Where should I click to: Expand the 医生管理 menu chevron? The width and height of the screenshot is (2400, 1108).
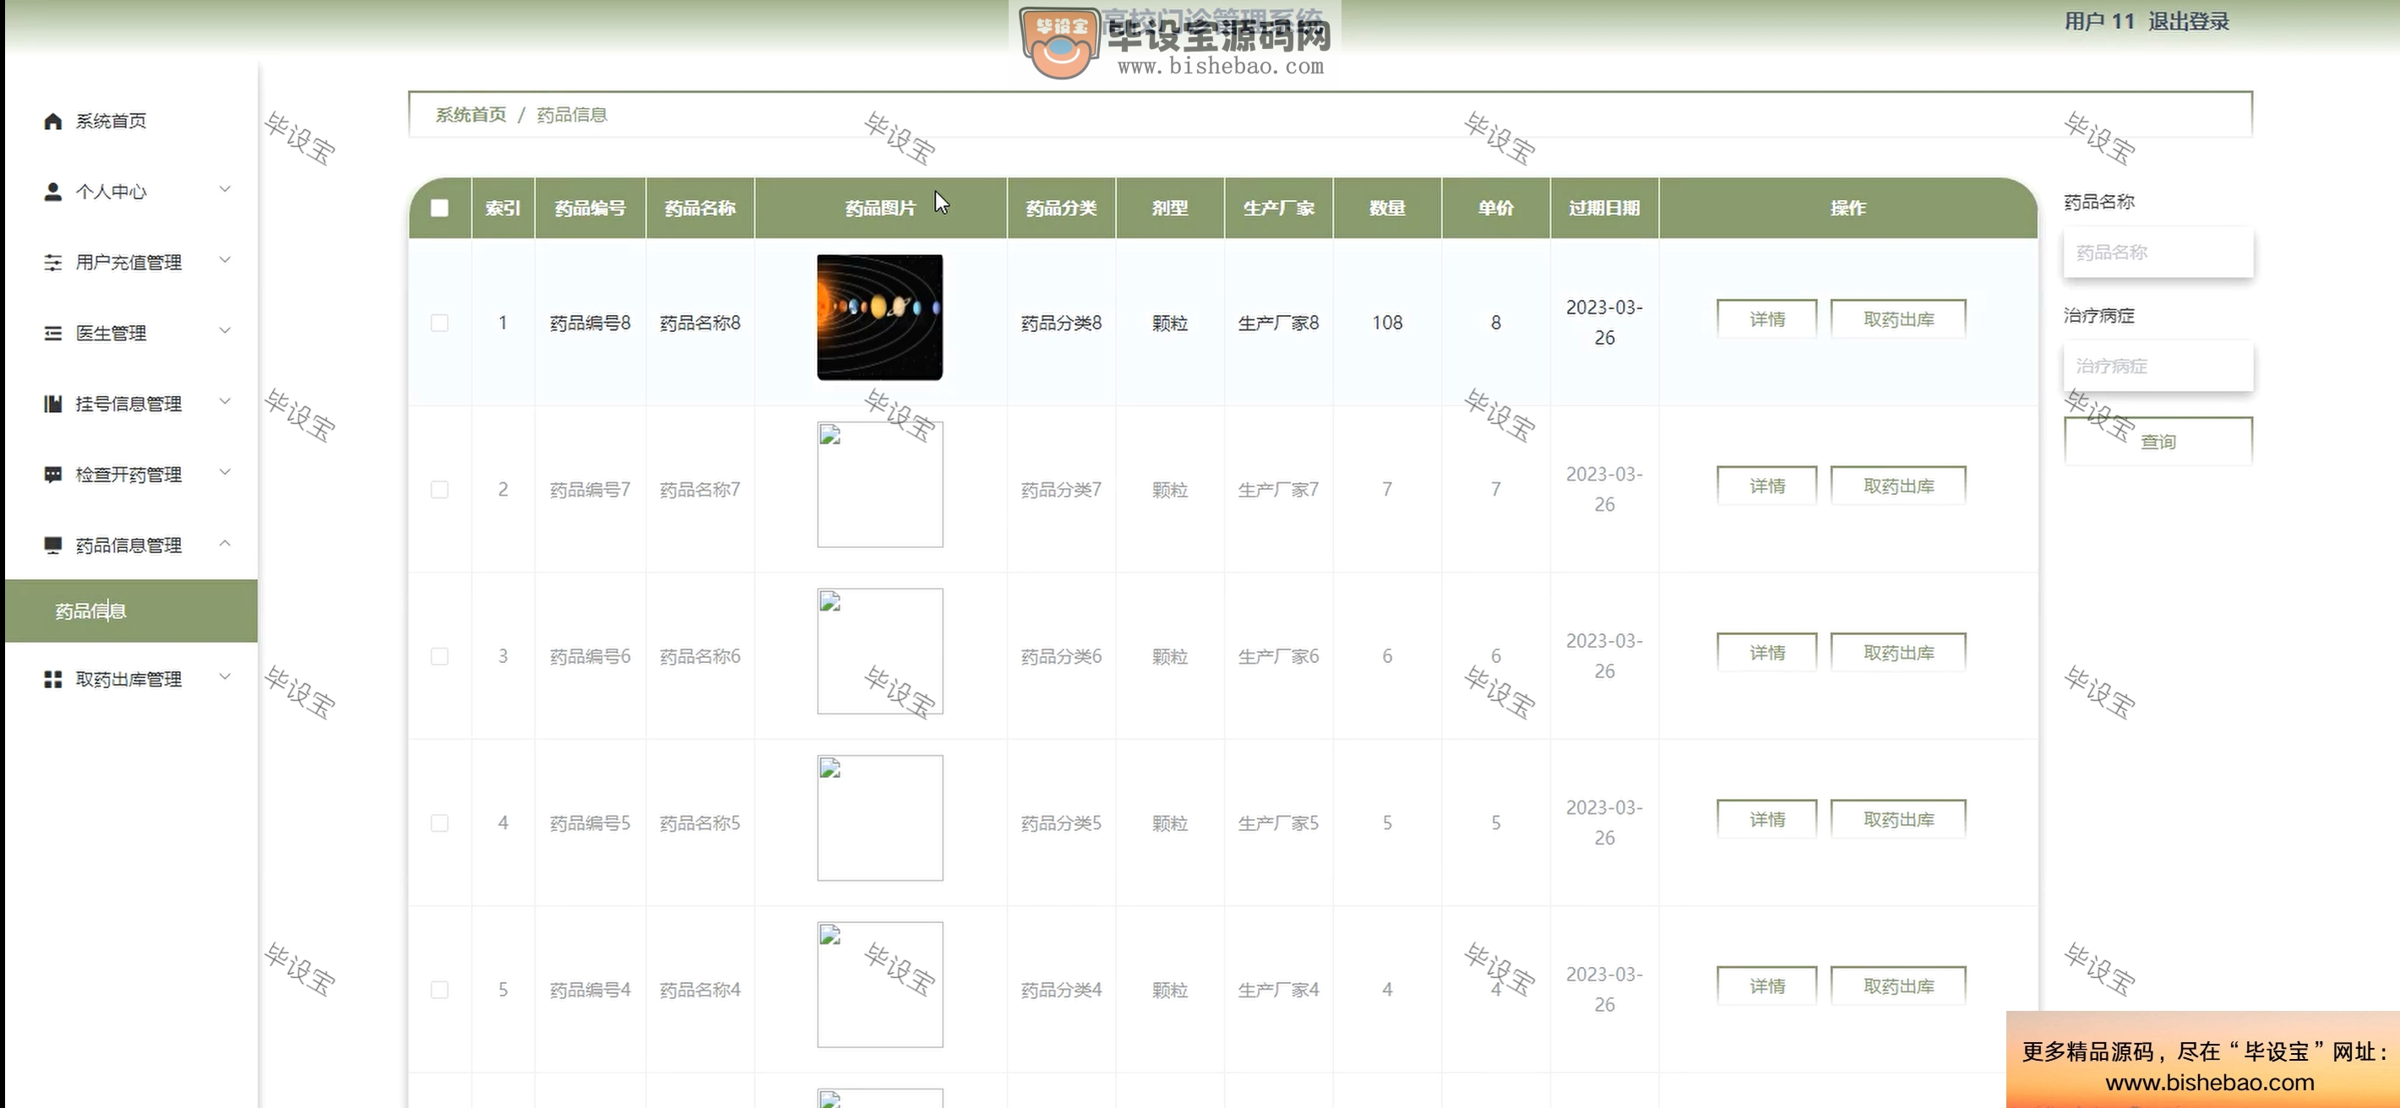(x=225, y=330)
